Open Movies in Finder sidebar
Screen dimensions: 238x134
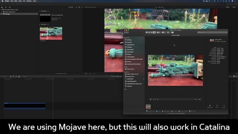[x=129, y=54]
